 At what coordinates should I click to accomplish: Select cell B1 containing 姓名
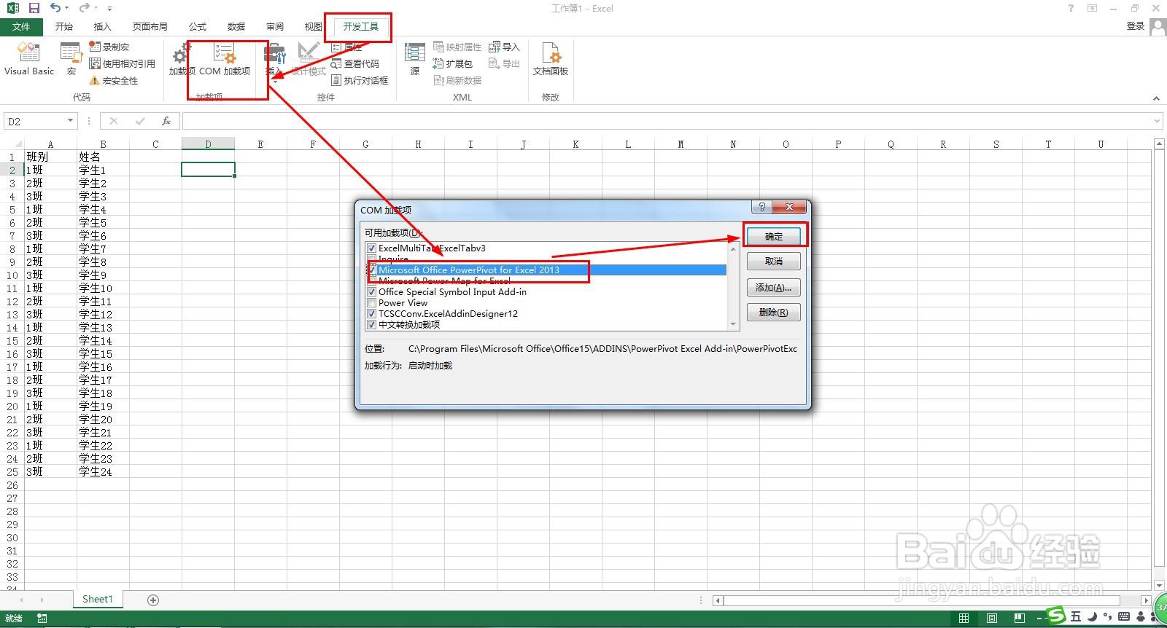point(103,157)
